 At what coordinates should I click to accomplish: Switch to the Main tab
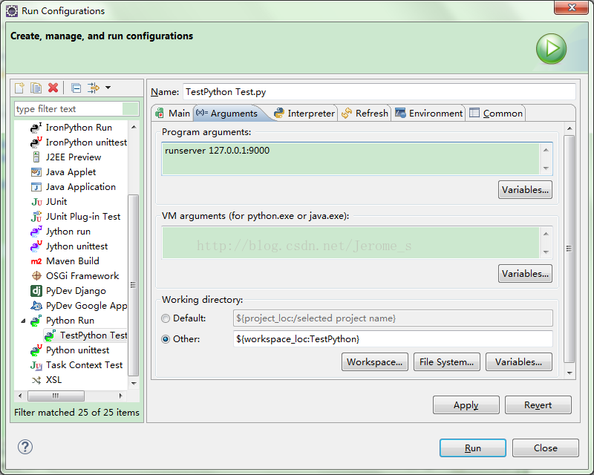tap(173, 114)
